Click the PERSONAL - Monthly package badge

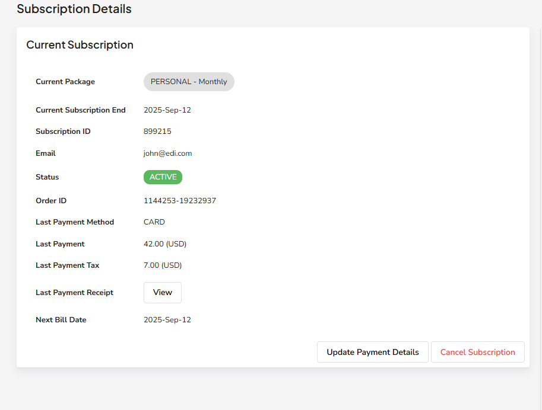tap(189, 82)
